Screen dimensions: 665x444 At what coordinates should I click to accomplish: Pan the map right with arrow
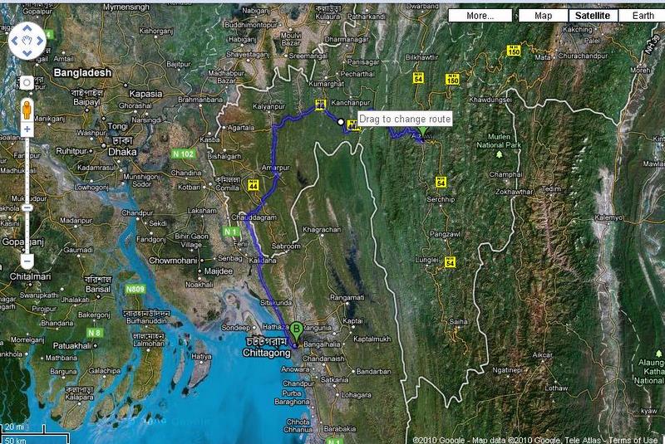(x=40, y=41)
